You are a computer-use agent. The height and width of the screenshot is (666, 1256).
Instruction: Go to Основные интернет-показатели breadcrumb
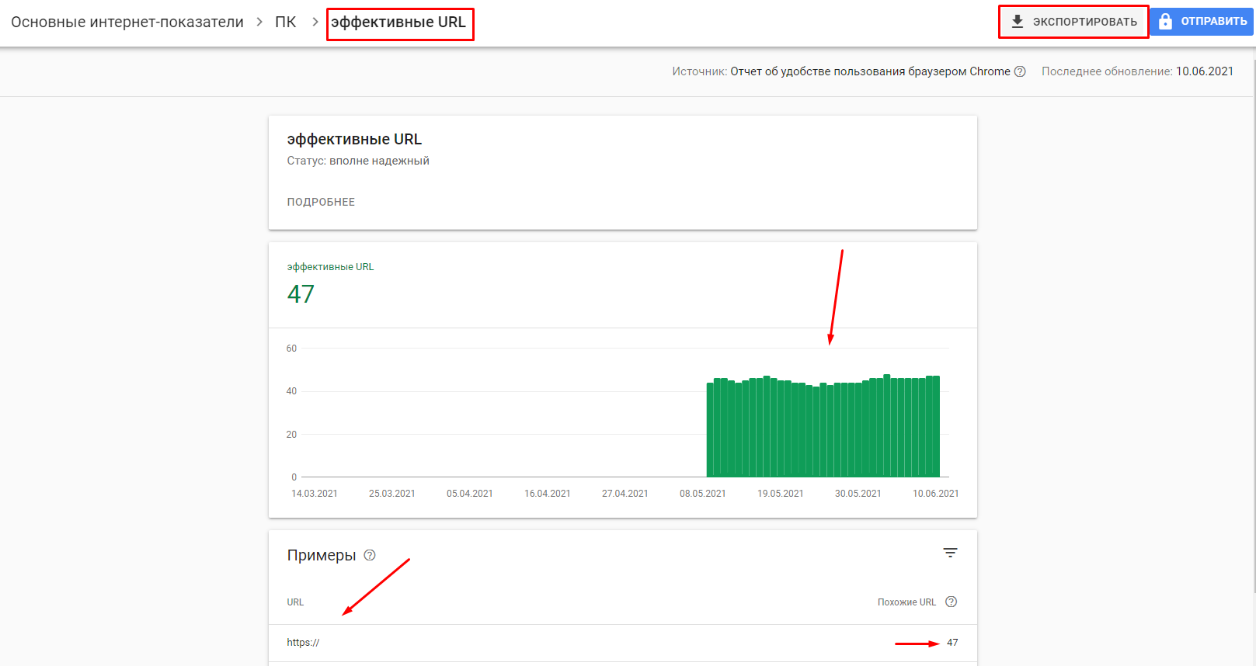coord(127,22)
